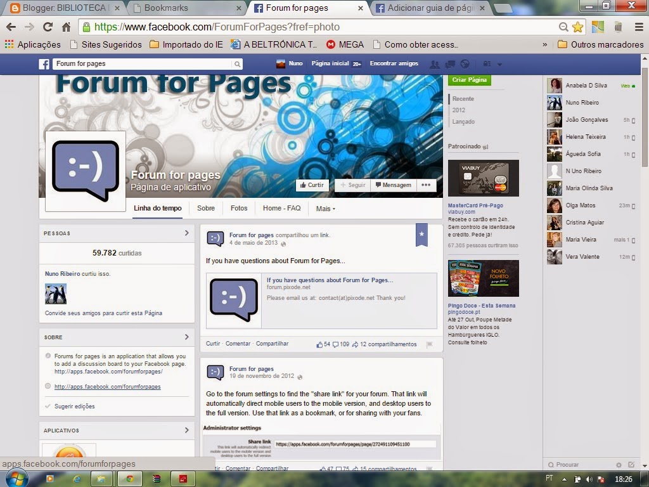Open the MasterCard Pré-Pago ad image

[484, 178]
